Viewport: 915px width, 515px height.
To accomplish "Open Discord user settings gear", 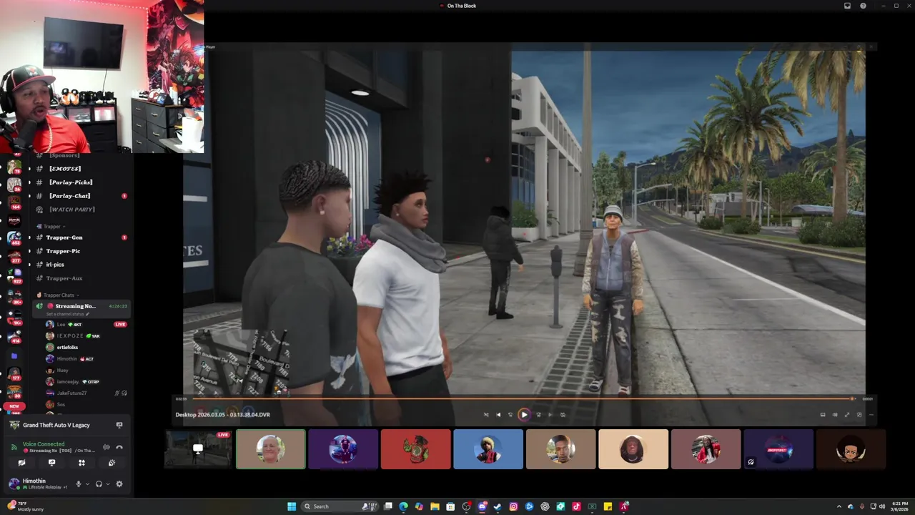I will [x=119, y=484].
